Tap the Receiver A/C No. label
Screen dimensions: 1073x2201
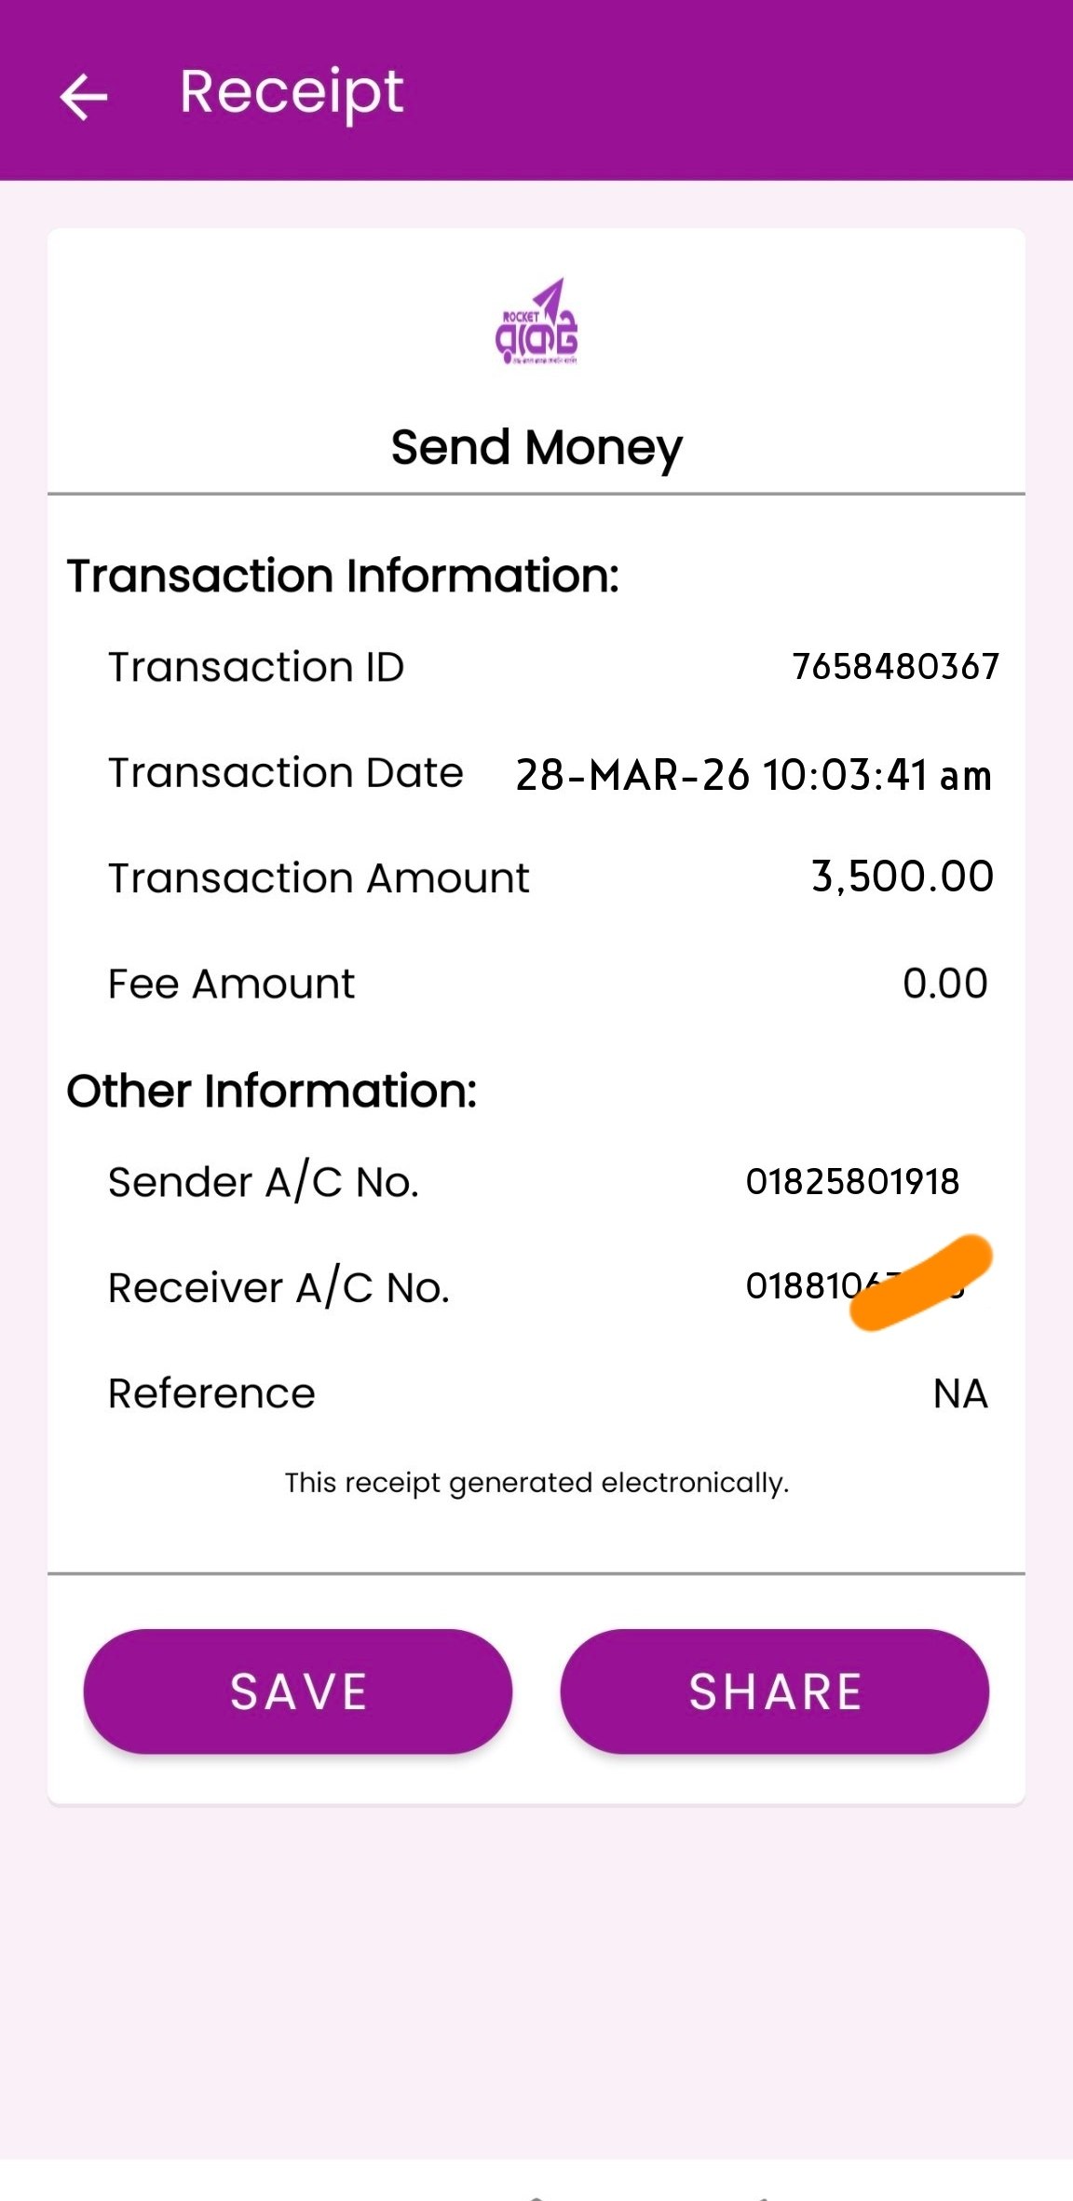tap(278, 1288)
